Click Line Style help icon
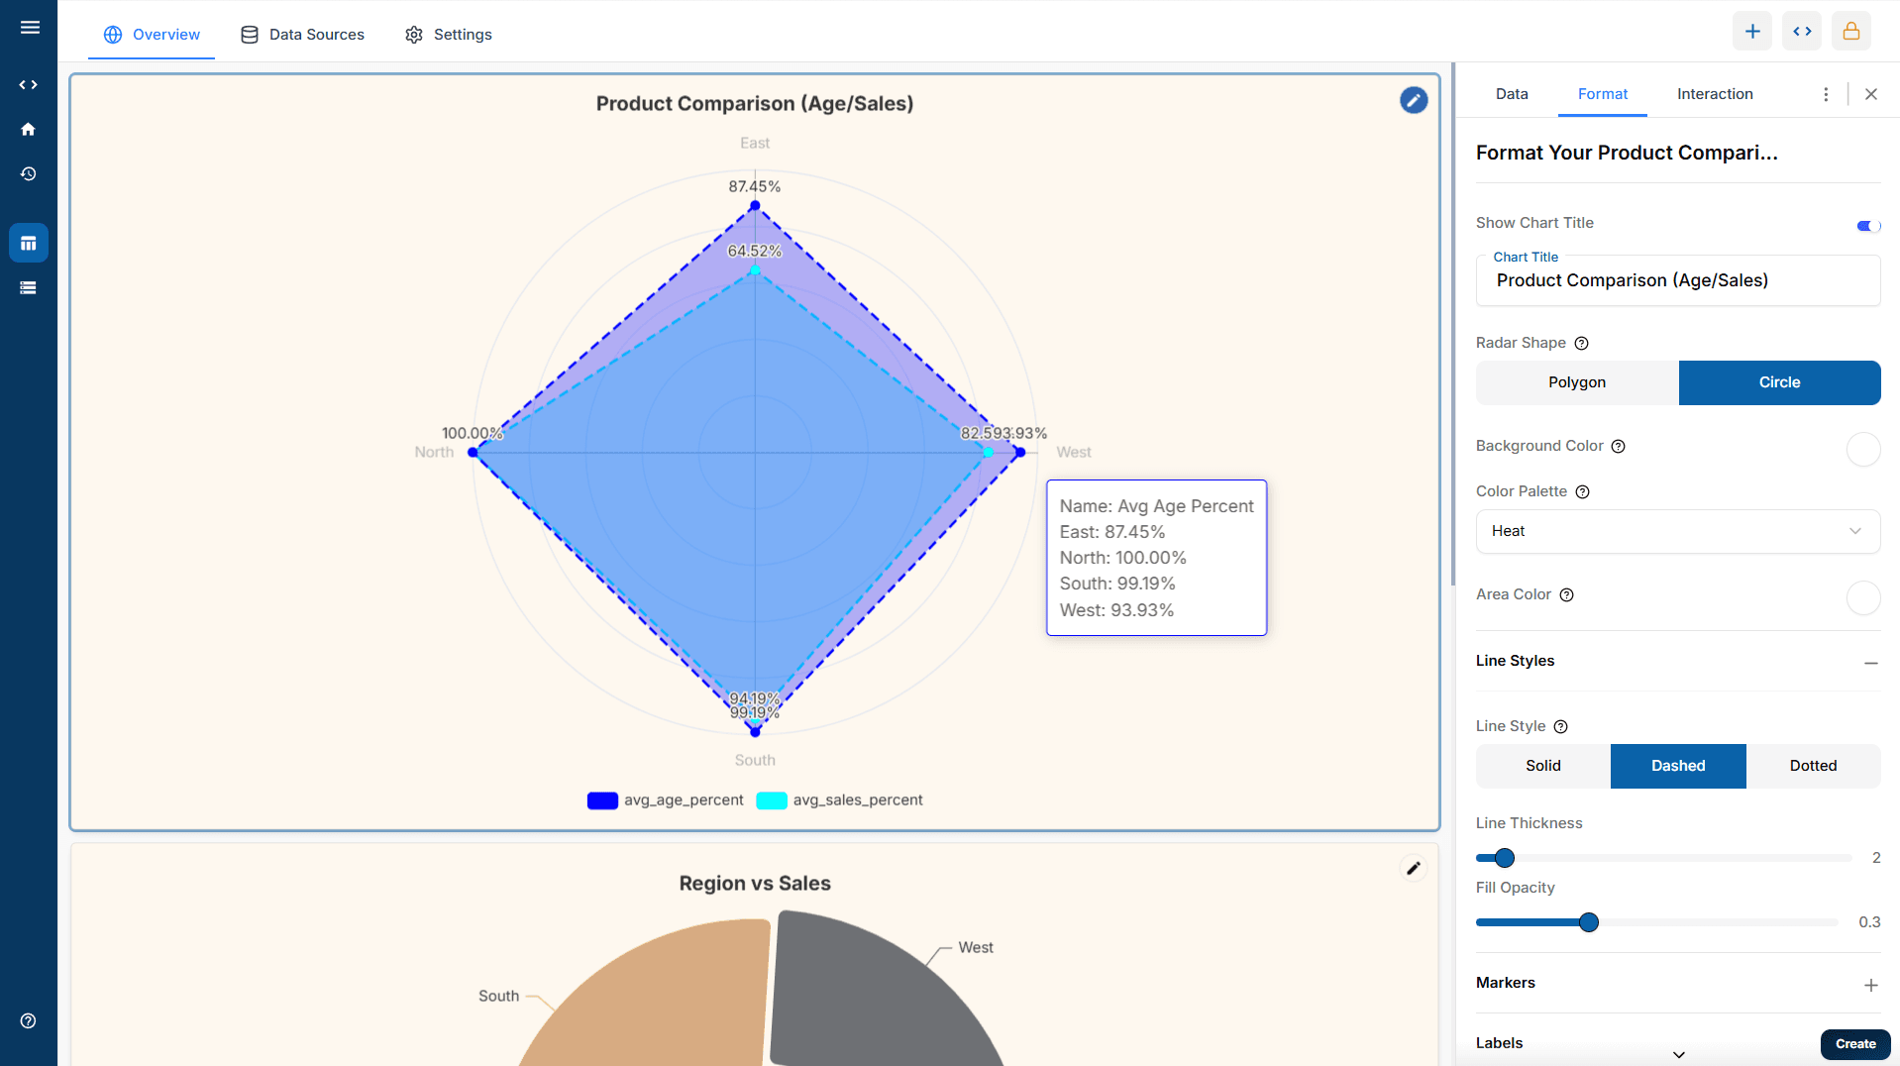Viewport: 1900px width, 1066px height. point(1561,727)
